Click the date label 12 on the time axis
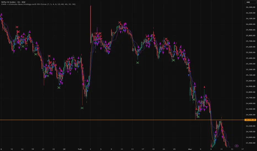The width and height of the screenshot is (257, 151). tap(12, 149)
